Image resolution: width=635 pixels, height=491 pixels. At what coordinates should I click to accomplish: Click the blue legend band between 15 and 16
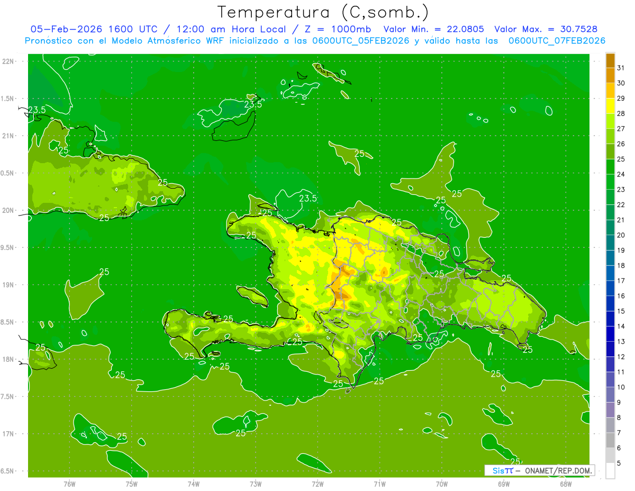[x=610, y=303]
